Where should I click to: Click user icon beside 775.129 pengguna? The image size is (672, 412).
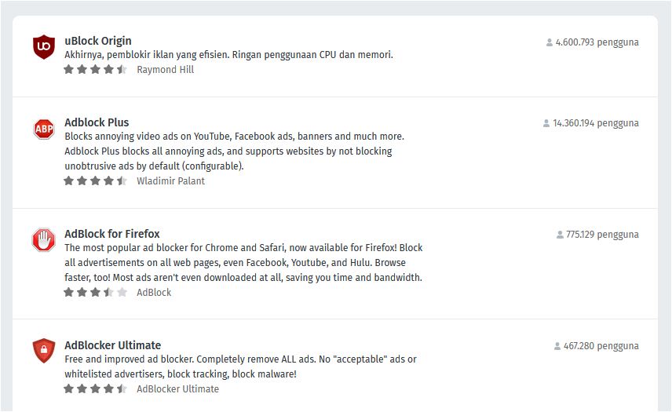[560, 235]
